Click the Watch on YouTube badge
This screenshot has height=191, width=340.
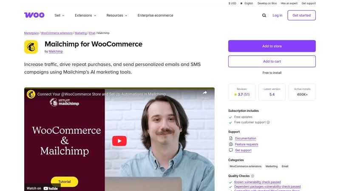(42, 188)
